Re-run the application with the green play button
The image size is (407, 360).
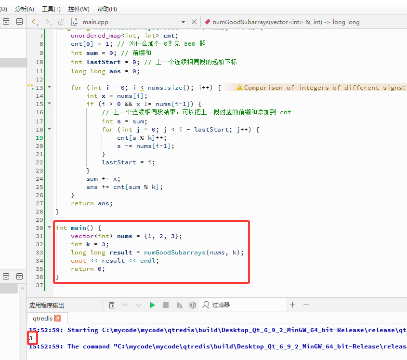tap(152, 305)
